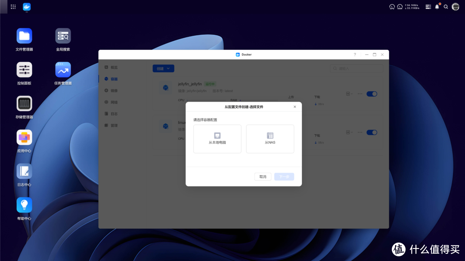This screenshot has height=261, width=465.
Task: Open the apps grid menu in top bar
Action: (x=13, y=6)
